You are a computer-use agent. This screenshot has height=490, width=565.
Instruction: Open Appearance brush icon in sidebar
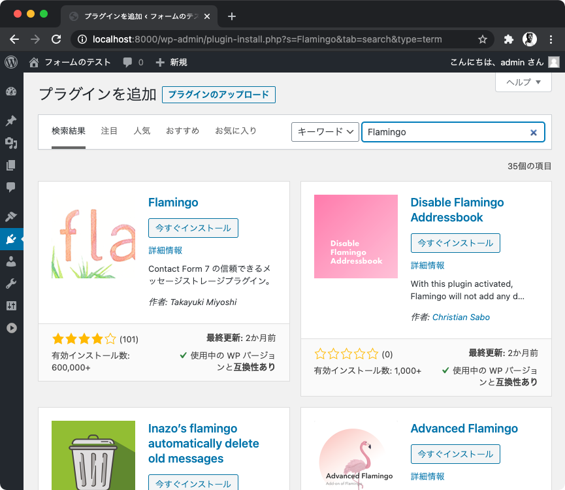(11, 216)
